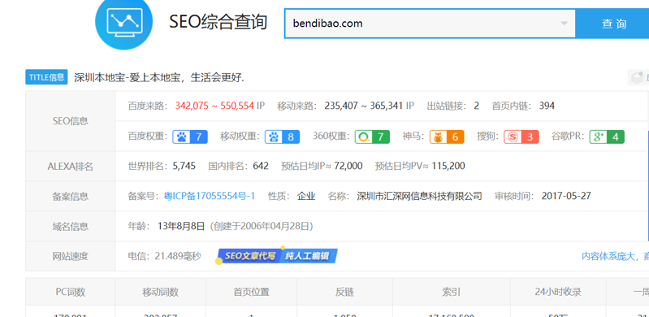Image resolution: width=649 pixels, height=317 pixels.
Task: Click the stacked layers icon beside the title row
Action: [637, 77]
